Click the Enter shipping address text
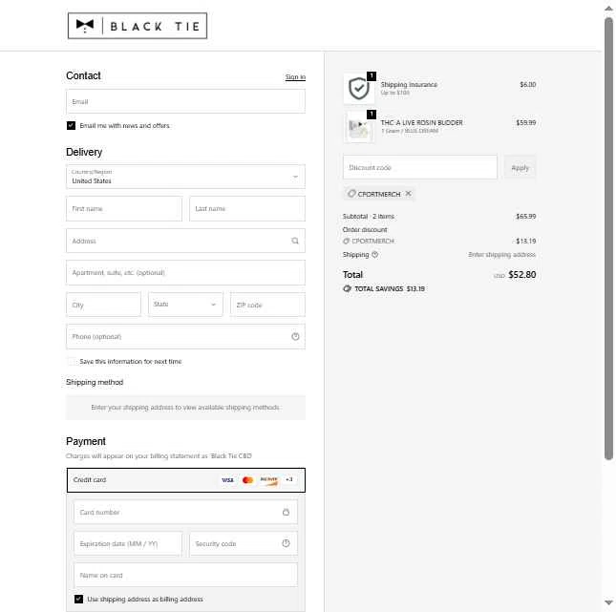Image resolution: width=616 pixels, height=612 pixels. coord(501,255)
